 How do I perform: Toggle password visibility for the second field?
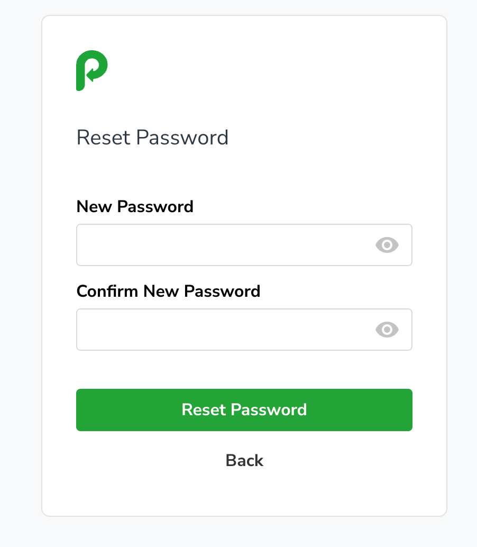click(x=387, y=330)
